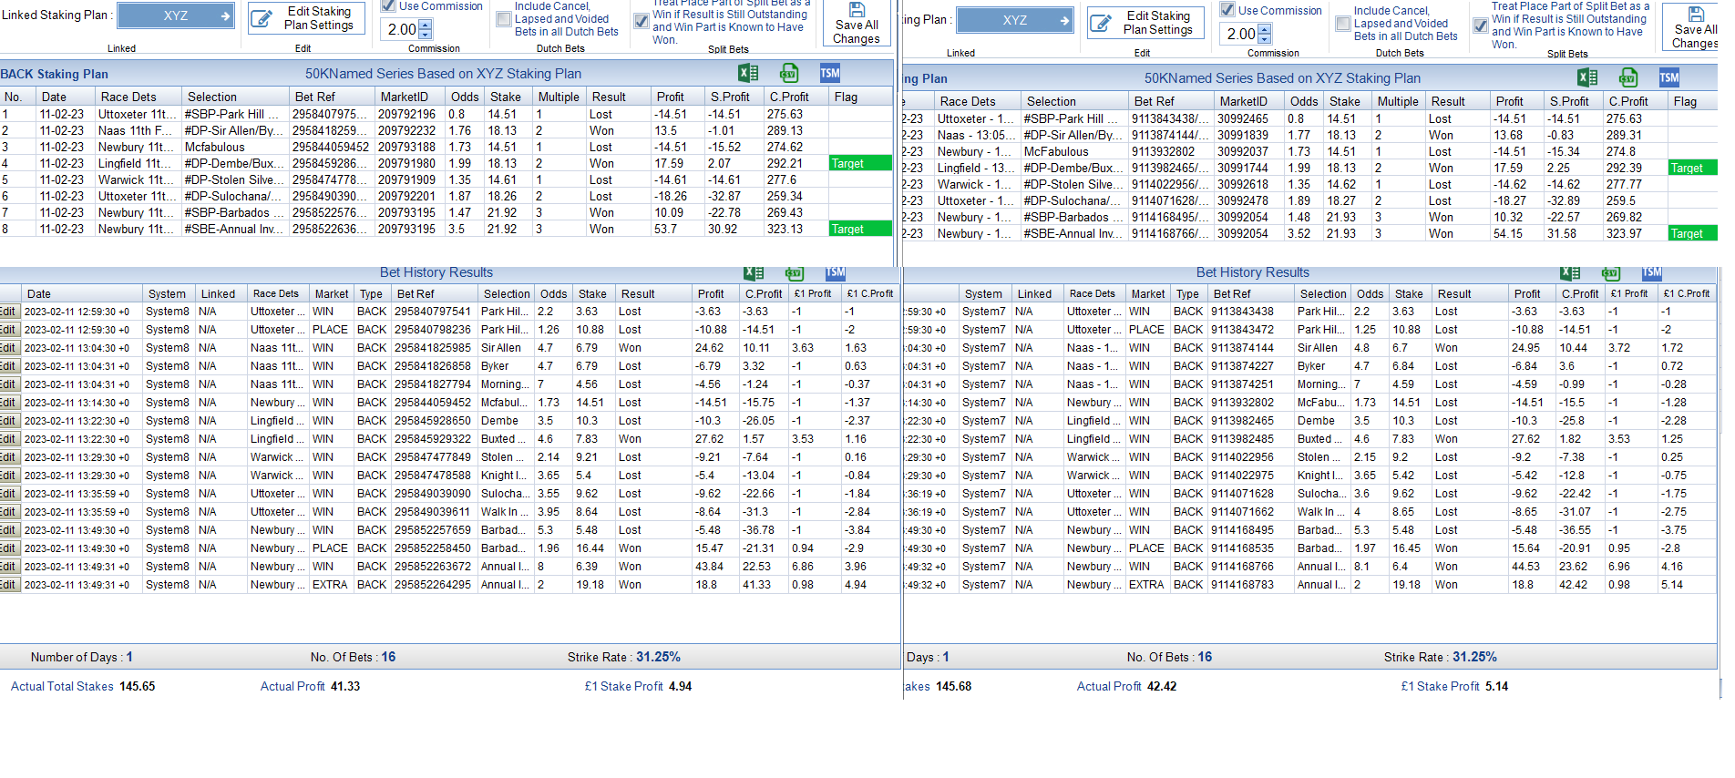
Task: Decrease commission with down arrow, left window
Action: tap(426, 35)
